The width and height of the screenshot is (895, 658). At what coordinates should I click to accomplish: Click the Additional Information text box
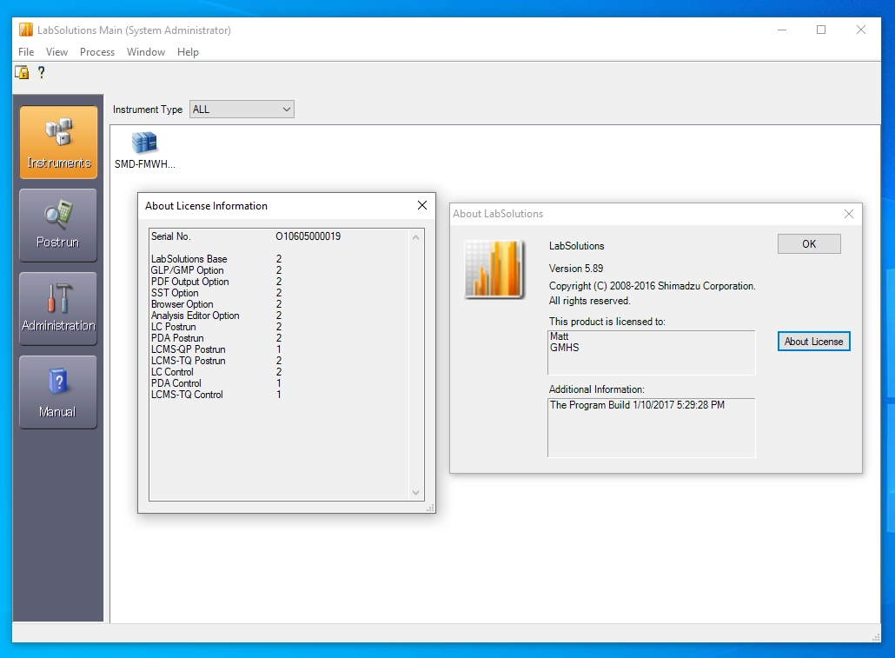(652, 427)
